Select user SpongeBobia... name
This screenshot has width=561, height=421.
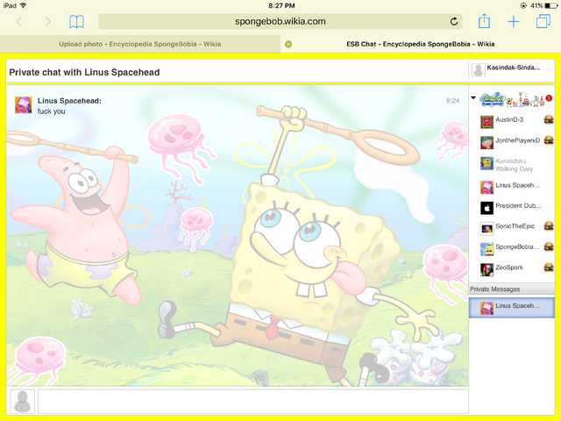tap(517, 246)
